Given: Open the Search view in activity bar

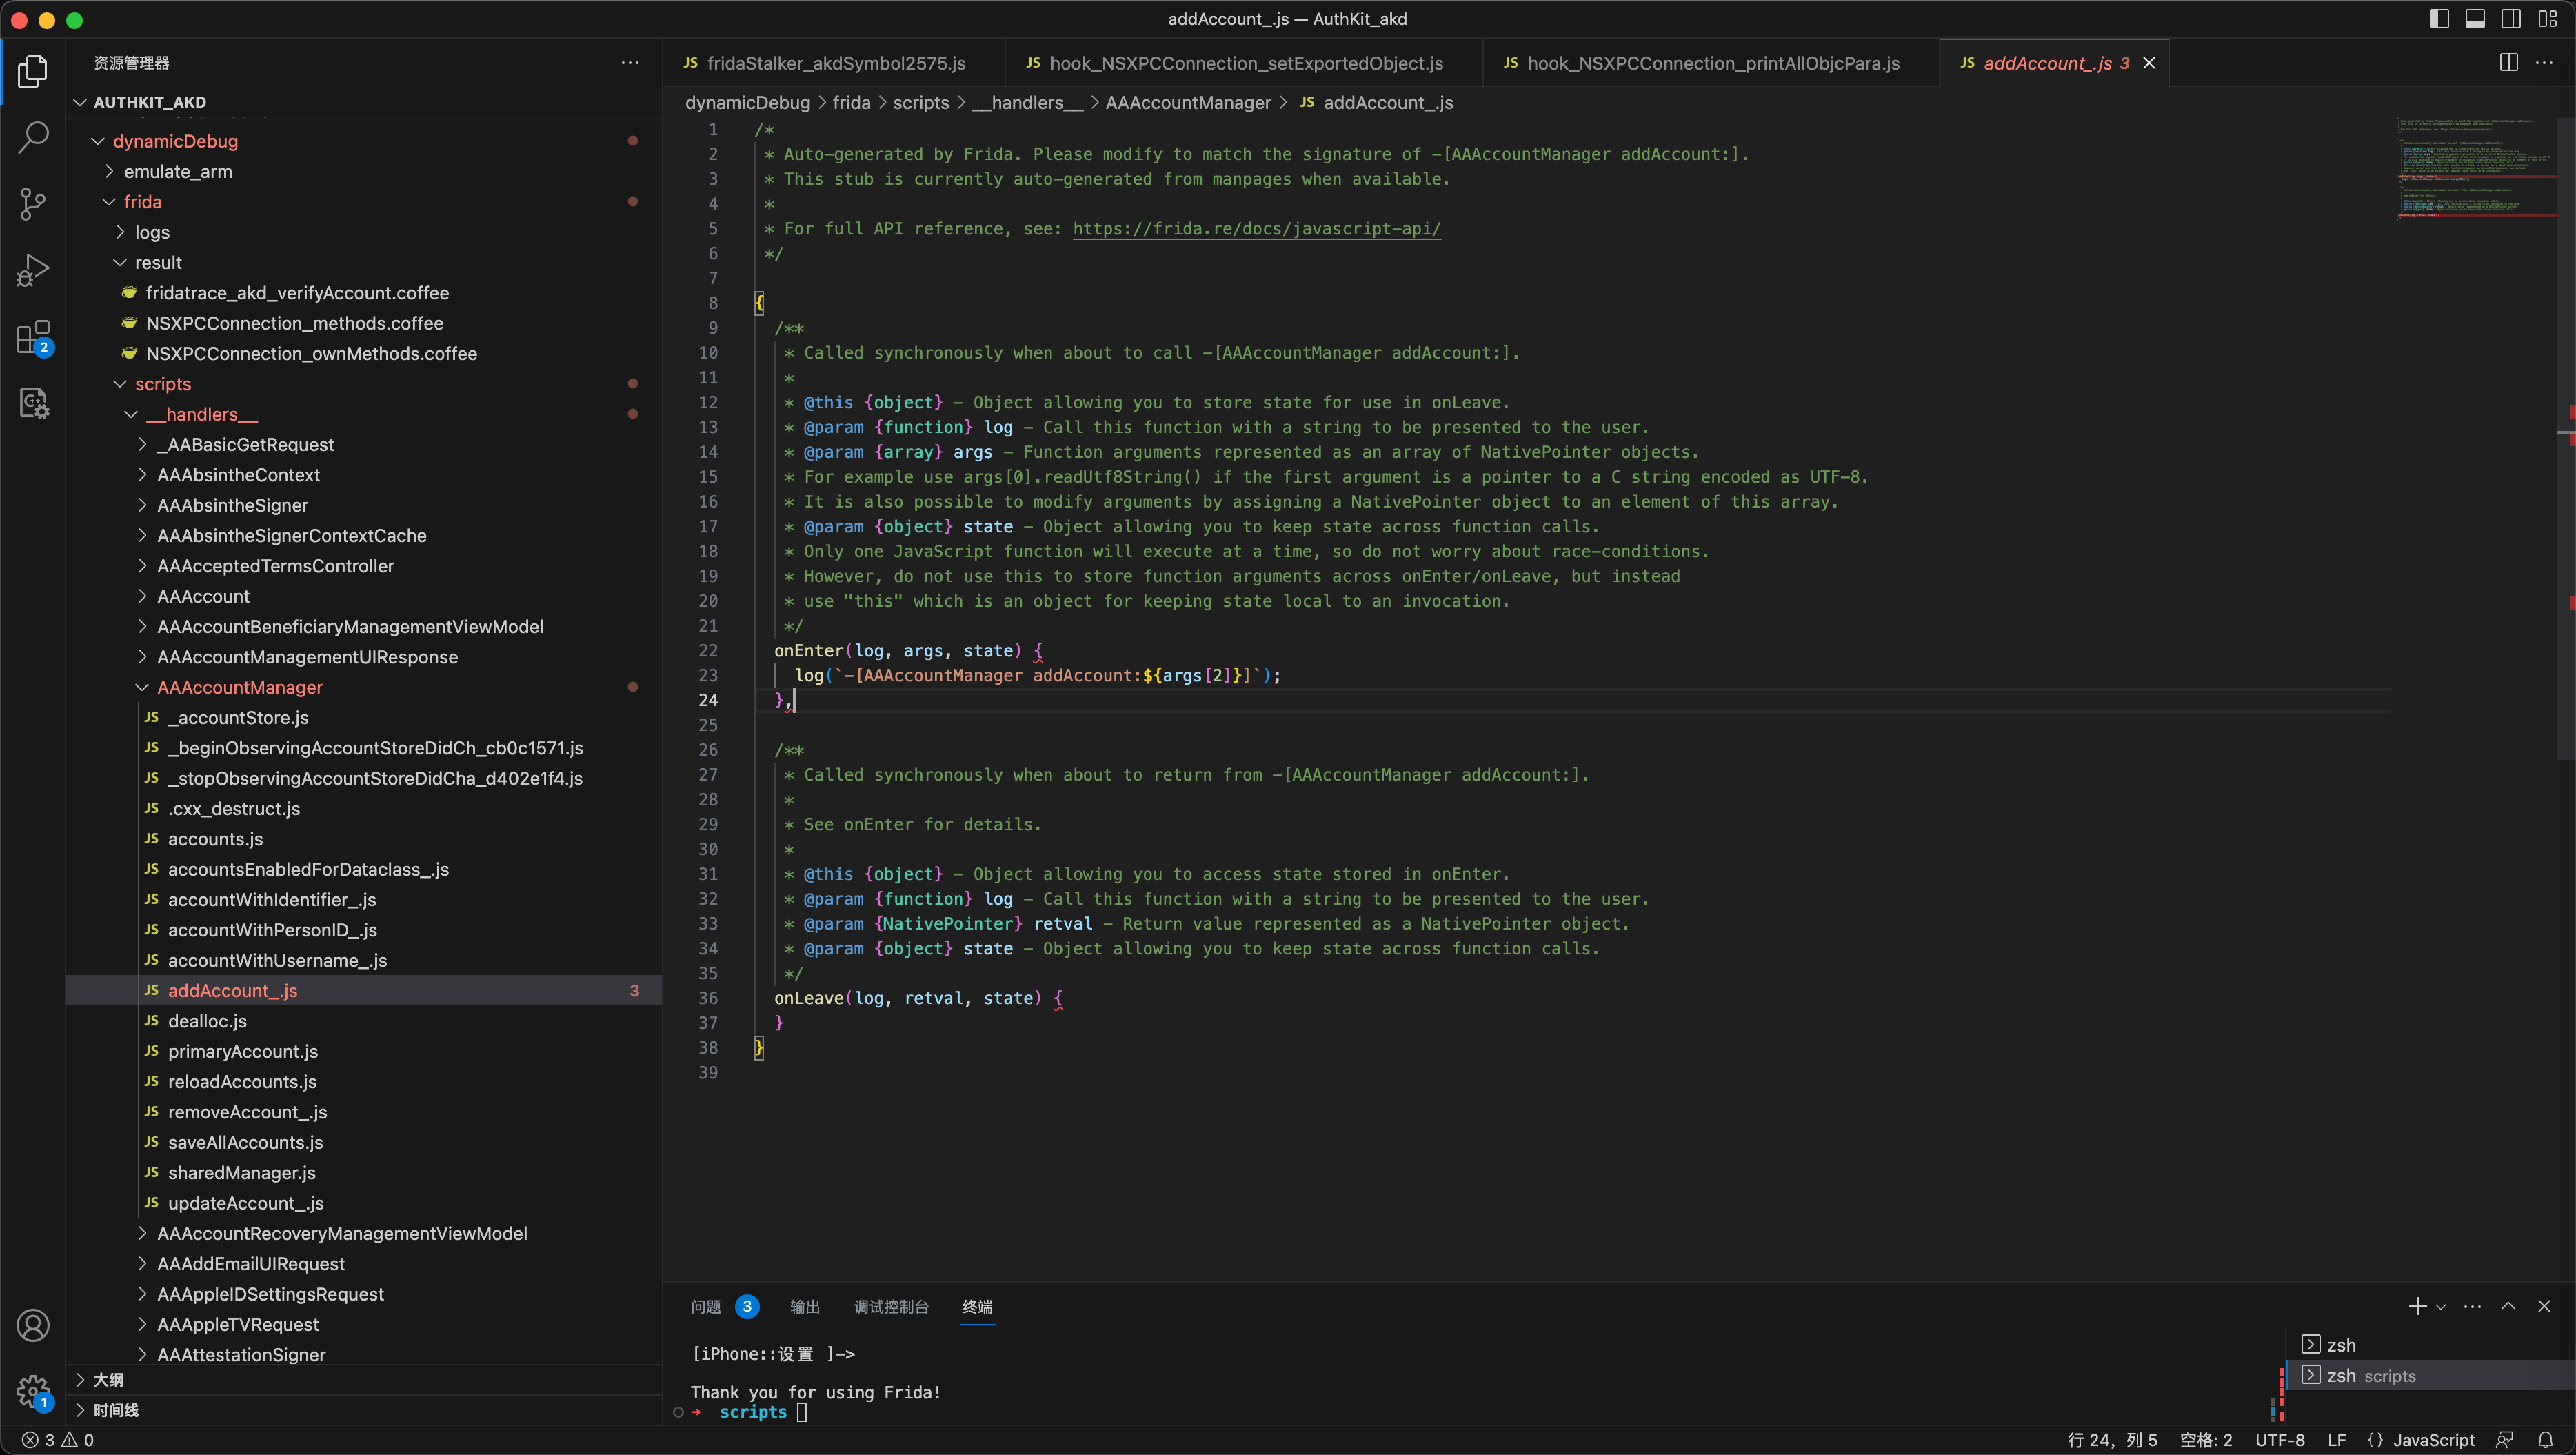Looking at the screenshot, I should click(33, 137).
